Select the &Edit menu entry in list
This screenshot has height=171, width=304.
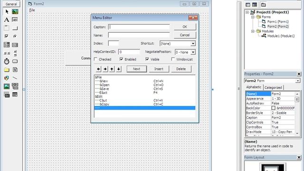[144, 96]
